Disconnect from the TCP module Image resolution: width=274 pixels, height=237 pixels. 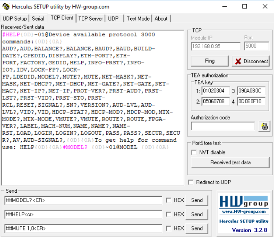[x=251, y=61]
